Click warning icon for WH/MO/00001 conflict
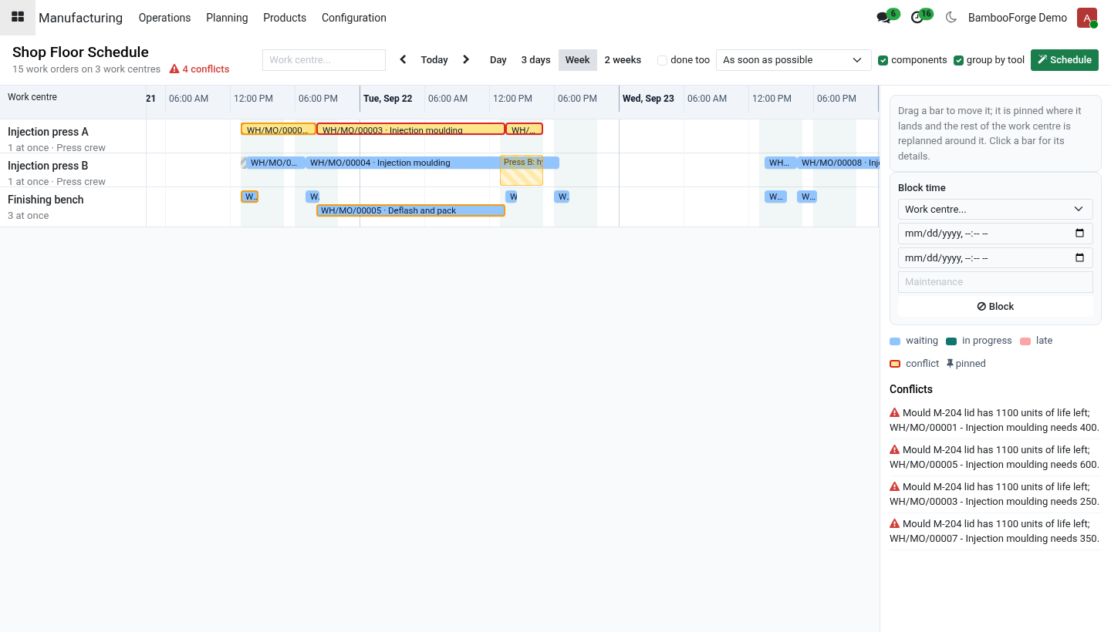 click(895, 412)
